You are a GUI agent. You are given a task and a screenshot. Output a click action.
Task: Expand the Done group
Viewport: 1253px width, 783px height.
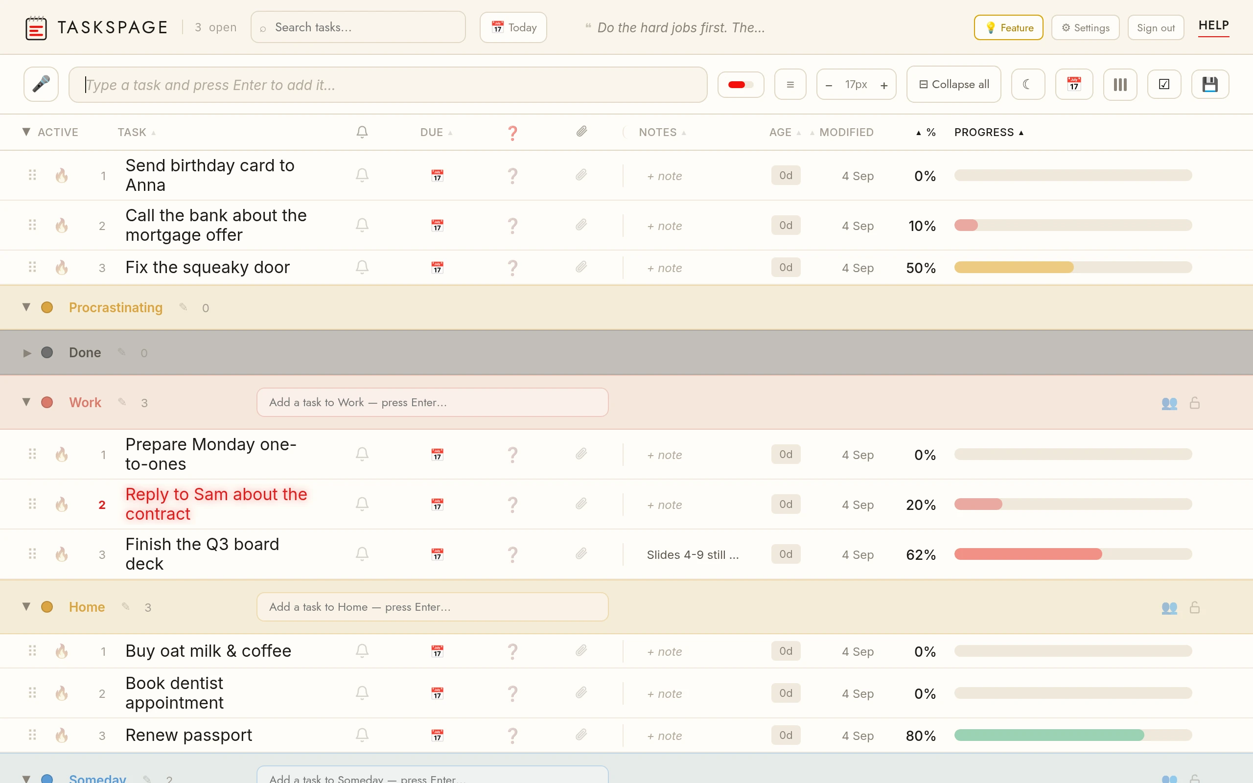27,353
